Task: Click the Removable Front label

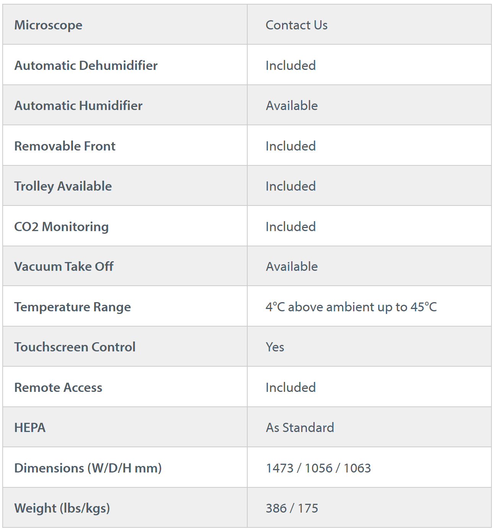Action: (x=65, y=146)
